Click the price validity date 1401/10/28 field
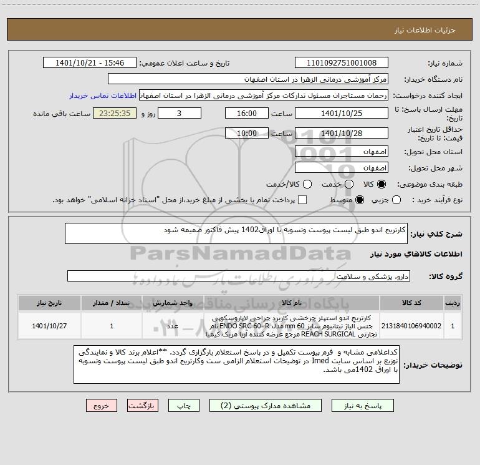 point(342,133)
